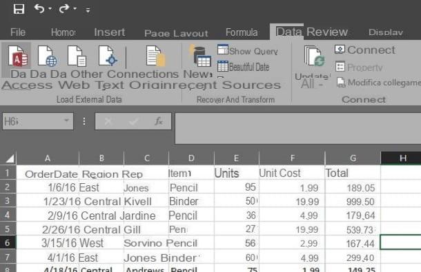Switch to the Review ribbon tab

327,32
